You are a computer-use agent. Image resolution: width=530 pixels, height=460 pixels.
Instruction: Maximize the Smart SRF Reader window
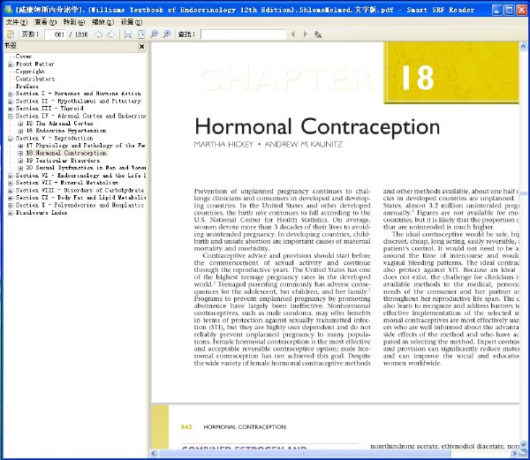[509, 10]
